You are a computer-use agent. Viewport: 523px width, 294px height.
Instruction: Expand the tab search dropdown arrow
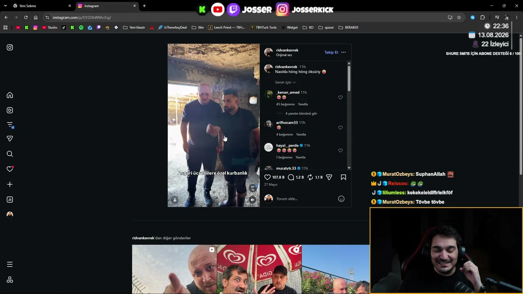click(5, 6)
